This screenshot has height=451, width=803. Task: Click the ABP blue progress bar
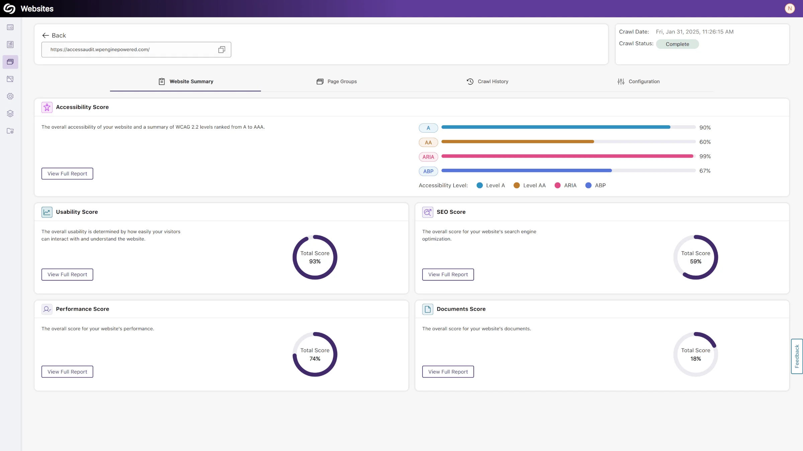tap(568, 170)
